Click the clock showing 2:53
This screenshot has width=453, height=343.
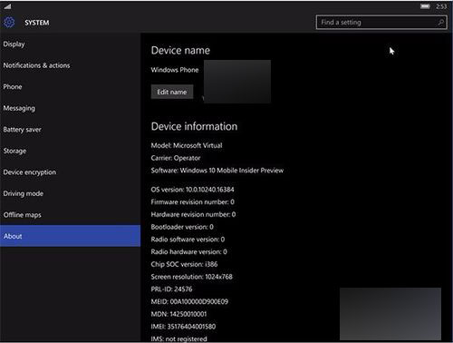coord(441,6)
